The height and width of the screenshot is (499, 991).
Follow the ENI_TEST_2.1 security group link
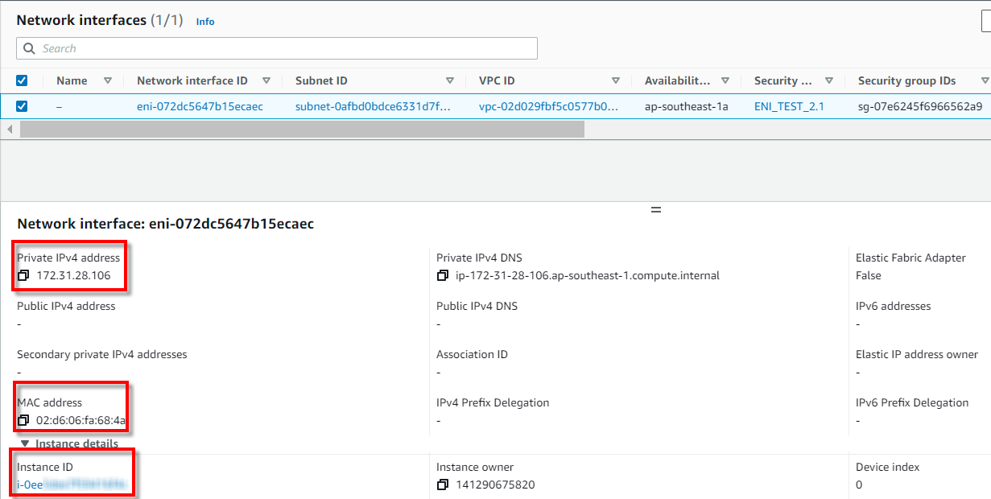[x=788, y=105]
